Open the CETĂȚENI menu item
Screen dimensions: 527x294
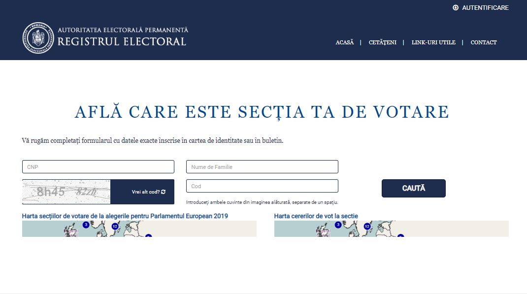pyautogui.click(x=383, y=42)
